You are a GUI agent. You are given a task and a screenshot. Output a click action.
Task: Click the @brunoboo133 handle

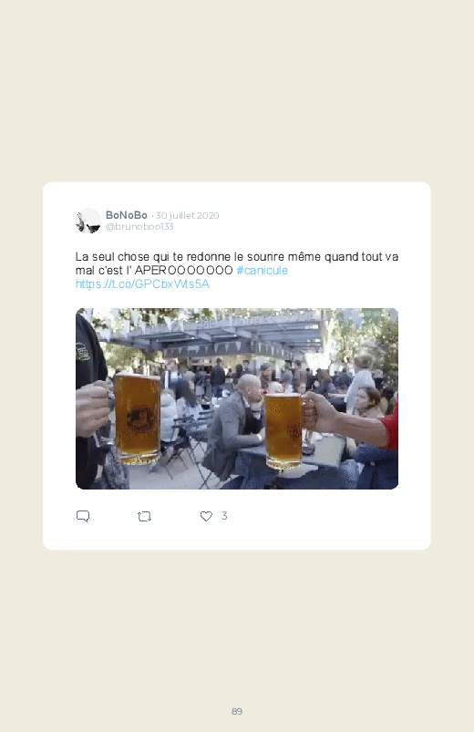[139, 226]
